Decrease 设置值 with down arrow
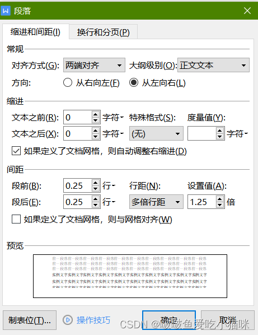The image size is (258, 335). point(220,205)
